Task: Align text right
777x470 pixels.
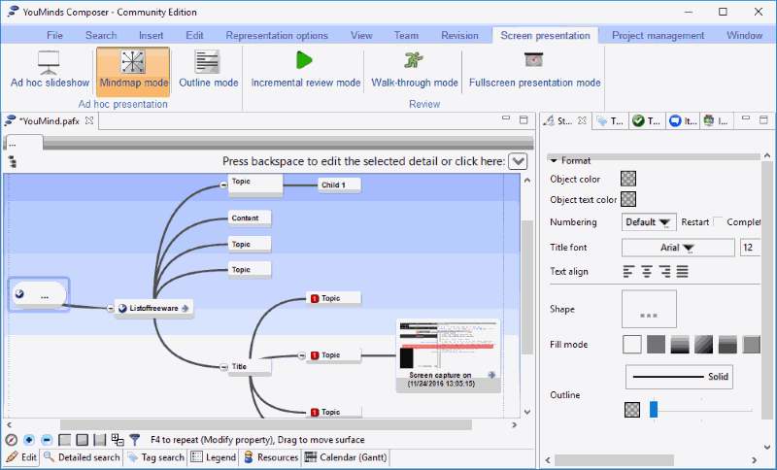Action: (664, 271)
